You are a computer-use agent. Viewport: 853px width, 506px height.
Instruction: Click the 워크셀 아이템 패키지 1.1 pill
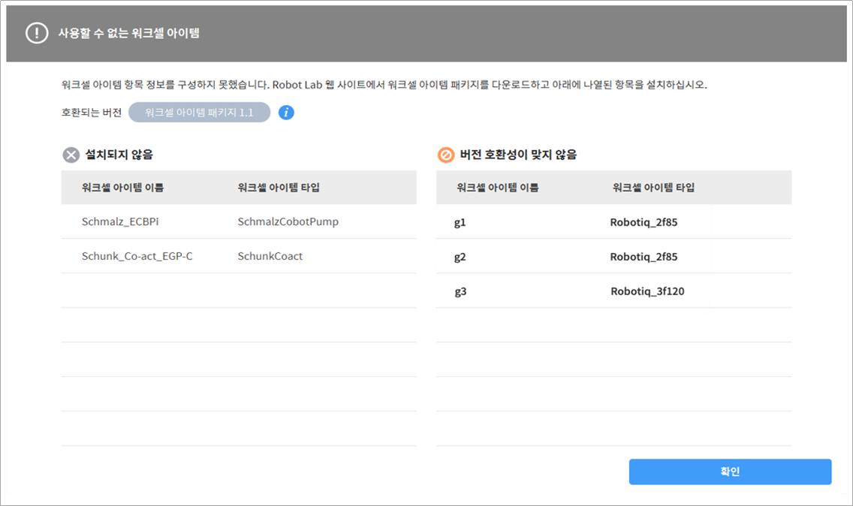pos(199,113)
